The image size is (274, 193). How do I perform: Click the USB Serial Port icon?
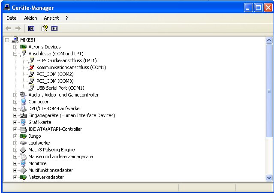[x=31, y=88]
